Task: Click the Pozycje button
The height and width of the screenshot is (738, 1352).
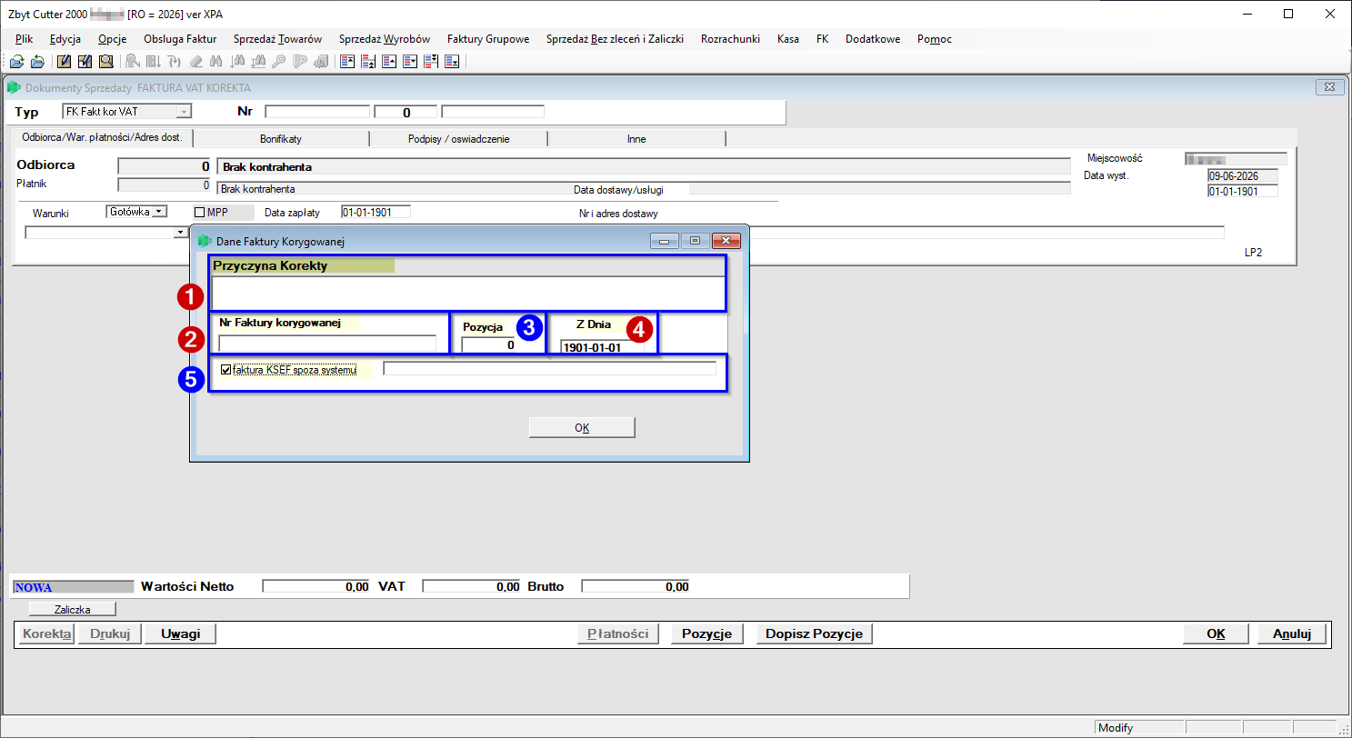Action: 707,633
